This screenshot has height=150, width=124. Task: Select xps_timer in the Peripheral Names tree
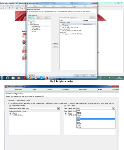(x=34, y=31)
